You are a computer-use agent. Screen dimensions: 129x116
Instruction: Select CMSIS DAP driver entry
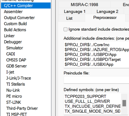[16, 60]
